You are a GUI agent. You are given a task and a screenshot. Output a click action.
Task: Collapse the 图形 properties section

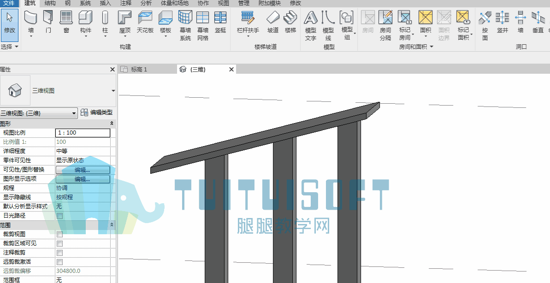(112, 124)
